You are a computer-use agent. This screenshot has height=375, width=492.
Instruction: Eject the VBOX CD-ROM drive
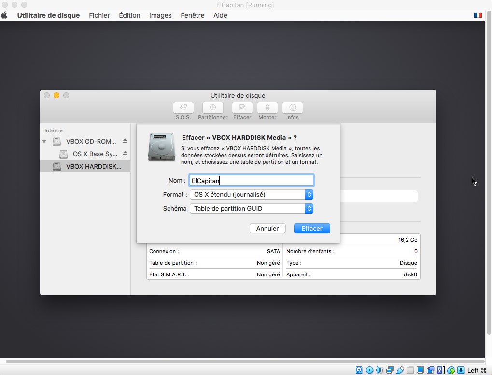125,141
